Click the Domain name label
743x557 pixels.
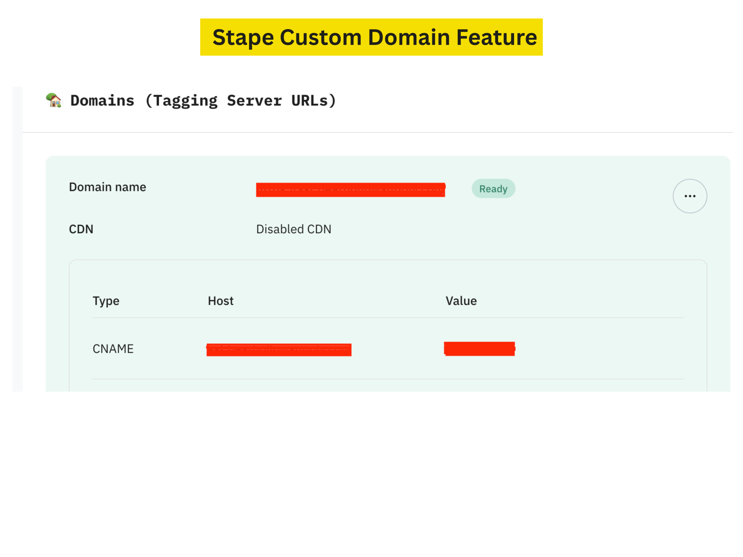107,187
